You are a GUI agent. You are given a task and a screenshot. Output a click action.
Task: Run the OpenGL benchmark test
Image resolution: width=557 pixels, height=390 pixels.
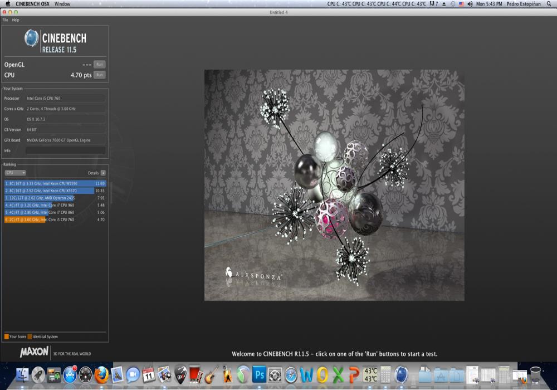coord(100,65)
